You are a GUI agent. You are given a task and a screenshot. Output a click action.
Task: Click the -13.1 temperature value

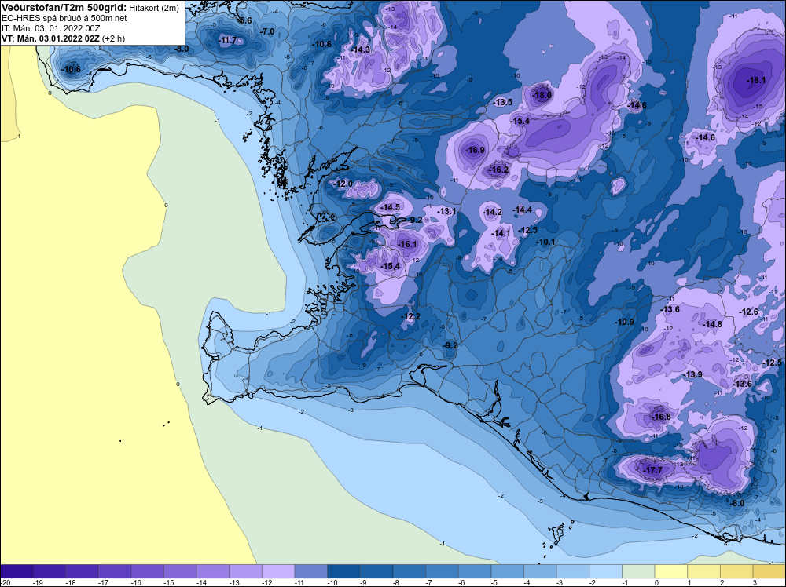pos(446,211)
